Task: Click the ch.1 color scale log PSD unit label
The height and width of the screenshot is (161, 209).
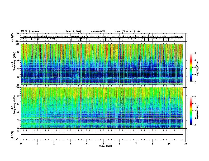Action: (x=198, y=69)
